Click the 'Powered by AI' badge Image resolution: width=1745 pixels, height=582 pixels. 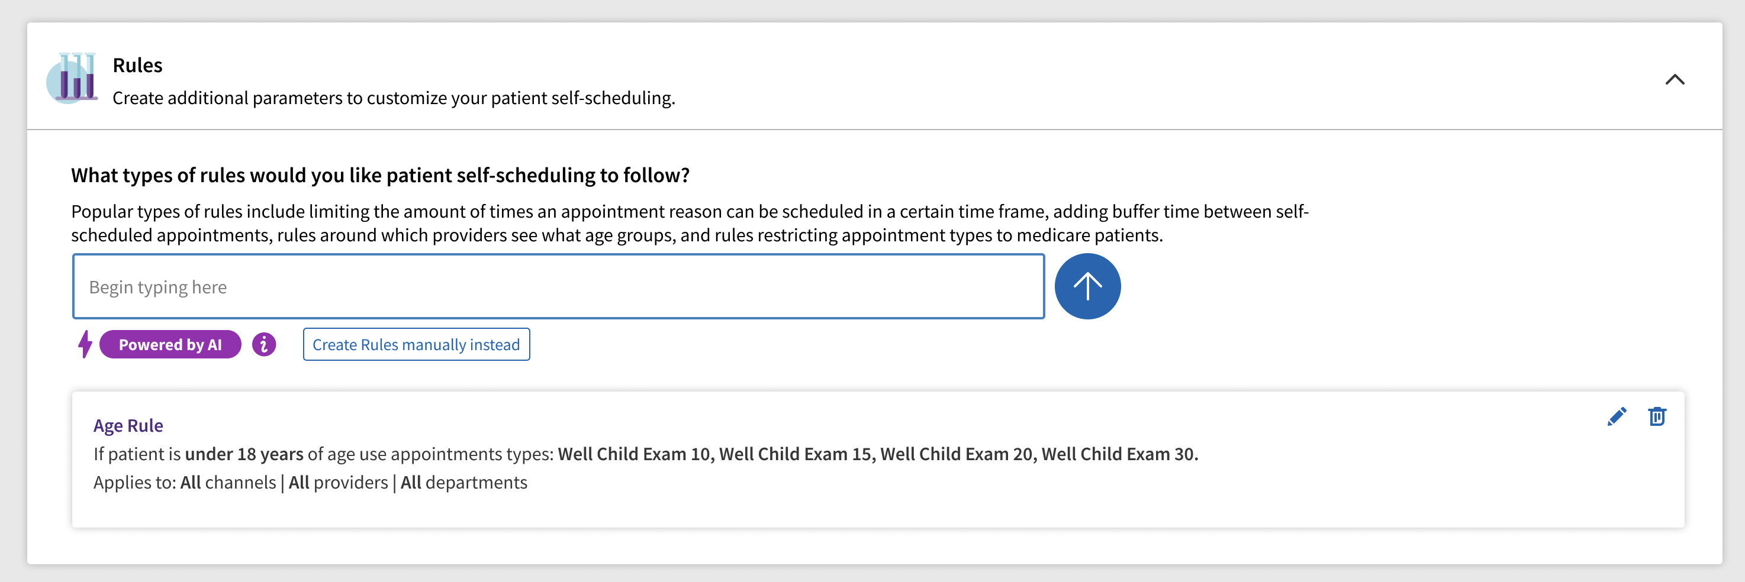point(170,344)
